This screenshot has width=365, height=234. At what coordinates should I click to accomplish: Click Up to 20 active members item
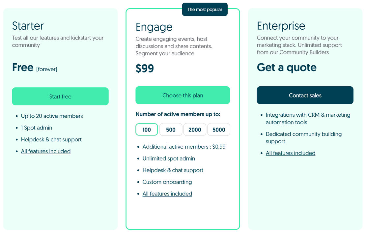[x=52, y=116]
